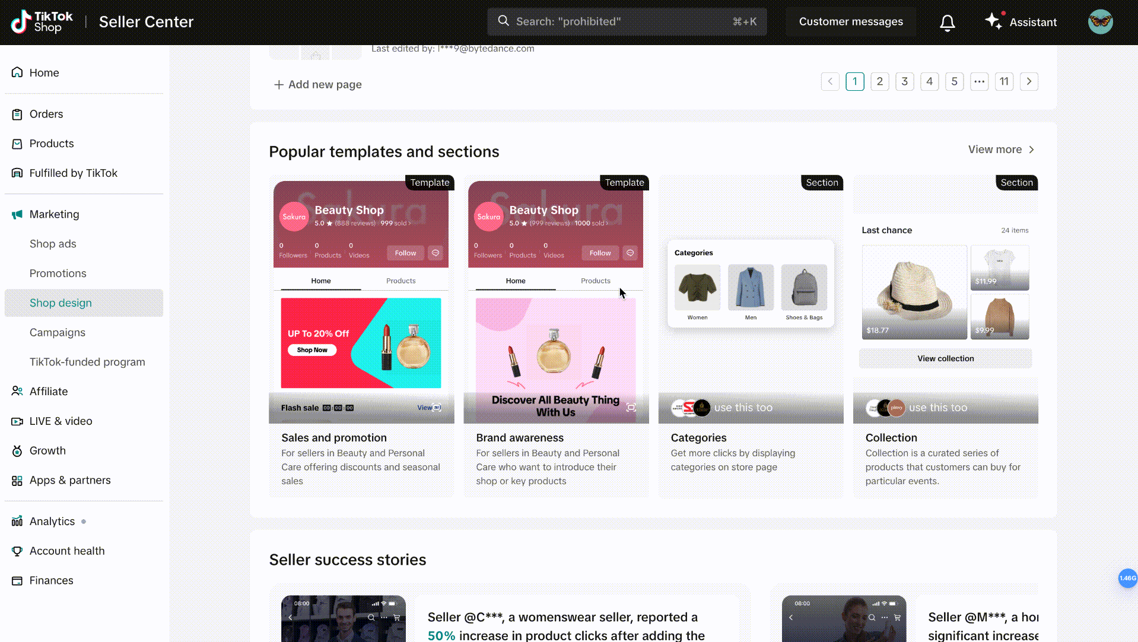Expand View more templates chevron
Image resolution: width=1138 pixels, height=642 pixels.
1031,150
